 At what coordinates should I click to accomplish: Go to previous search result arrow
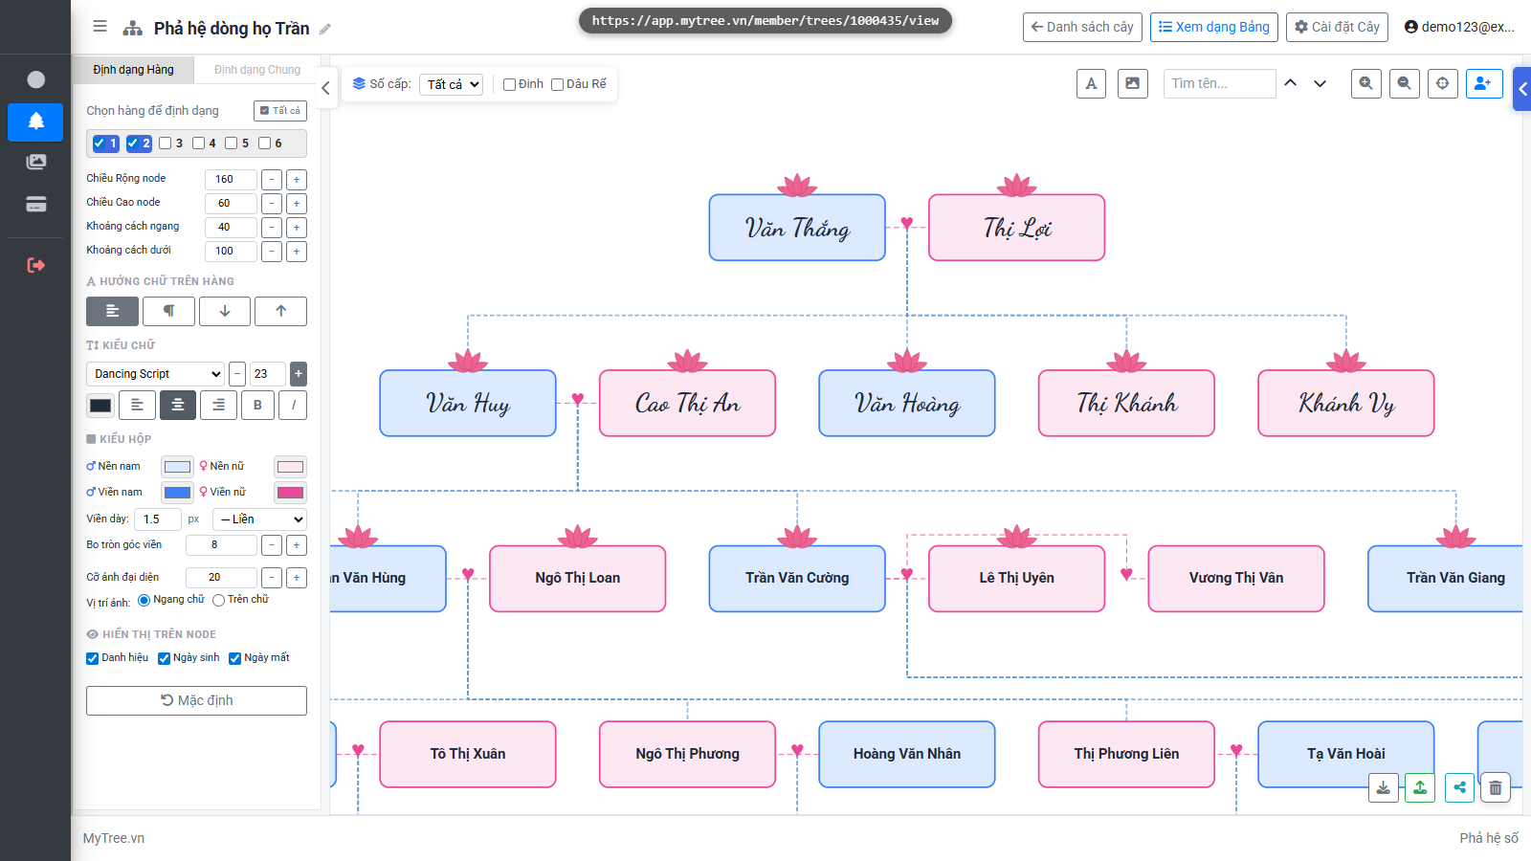(x=1291, y=83)
